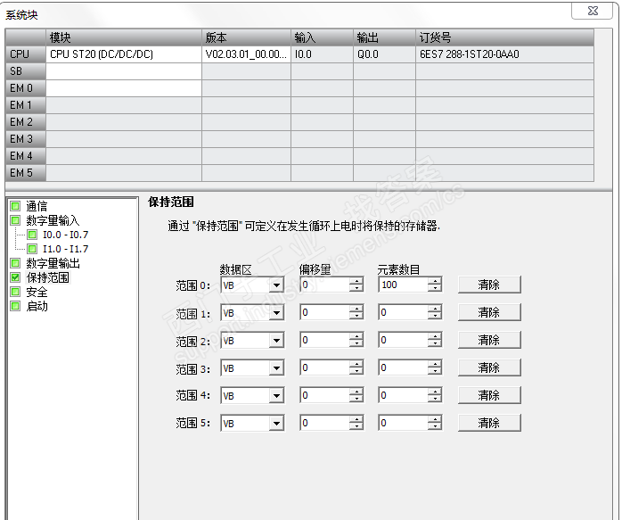Click the 订货号 column header
The width and height of the screenshot is (622, 520).
click(x=504, y=37)
